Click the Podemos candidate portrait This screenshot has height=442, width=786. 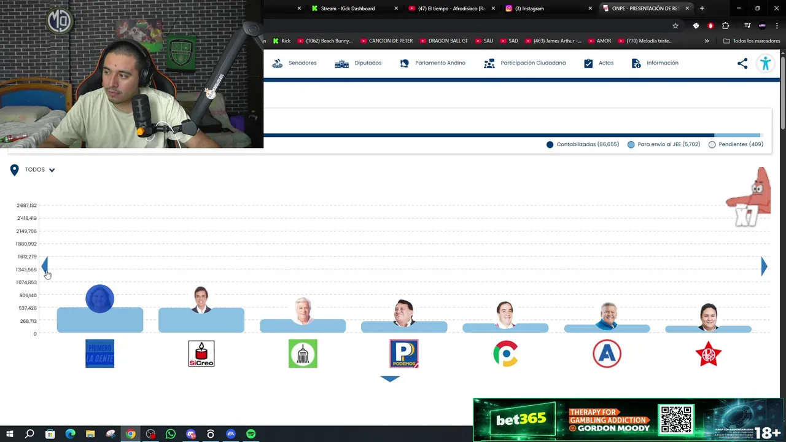[404, 313]
